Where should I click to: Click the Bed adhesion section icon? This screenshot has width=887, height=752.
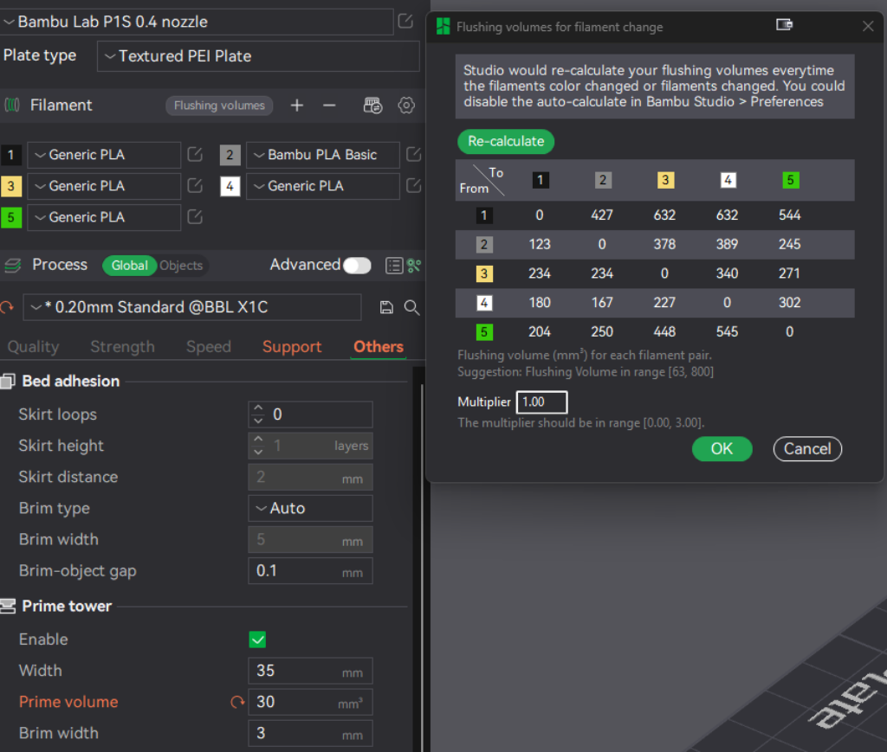8,382
